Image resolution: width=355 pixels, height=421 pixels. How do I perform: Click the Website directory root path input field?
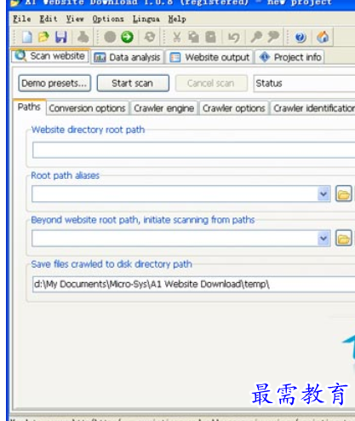[x=194, y=150]
